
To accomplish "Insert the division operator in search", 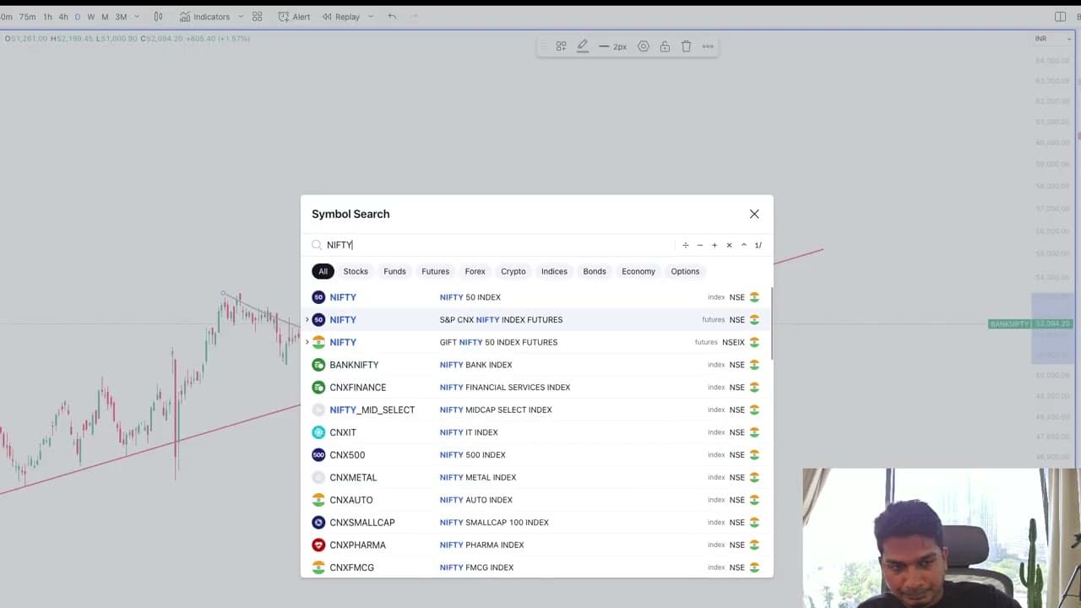I will pos(685,245).
